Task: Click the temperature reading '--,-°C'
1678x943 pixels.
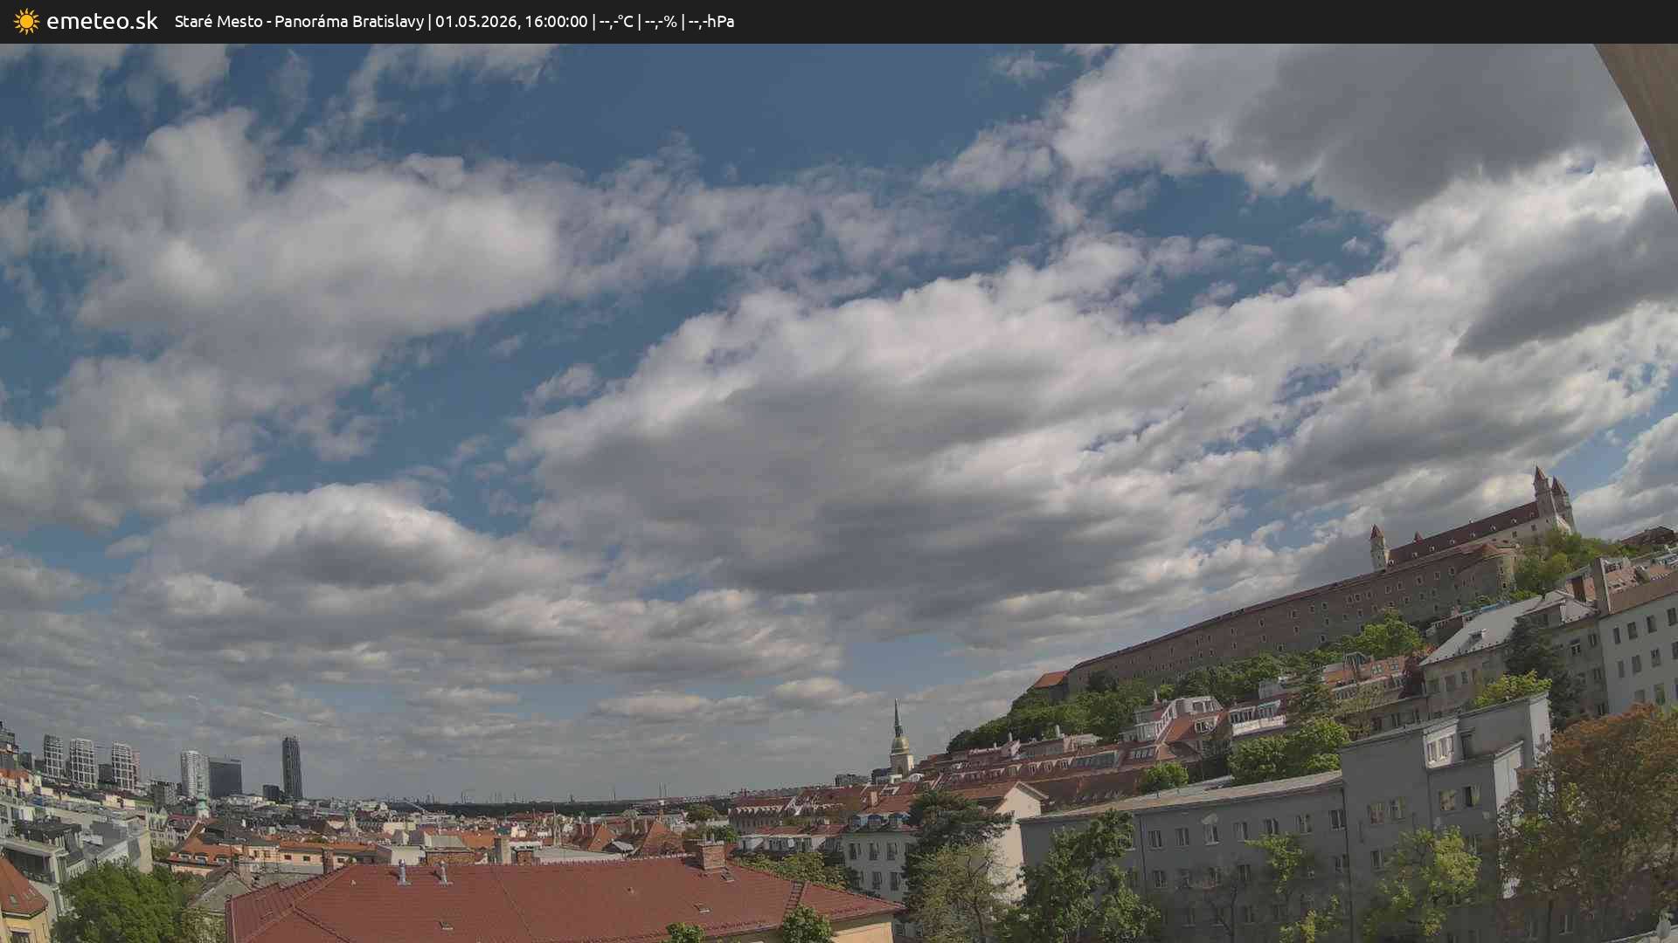Action: (616, 21)
